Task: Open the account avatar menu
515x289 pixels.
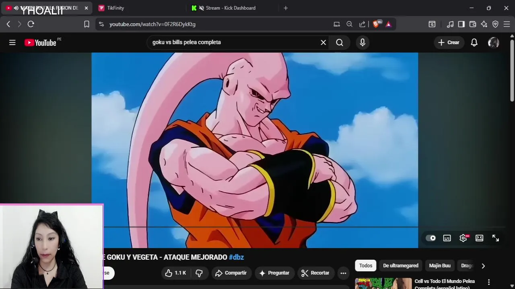Action: tap(493, 43)
